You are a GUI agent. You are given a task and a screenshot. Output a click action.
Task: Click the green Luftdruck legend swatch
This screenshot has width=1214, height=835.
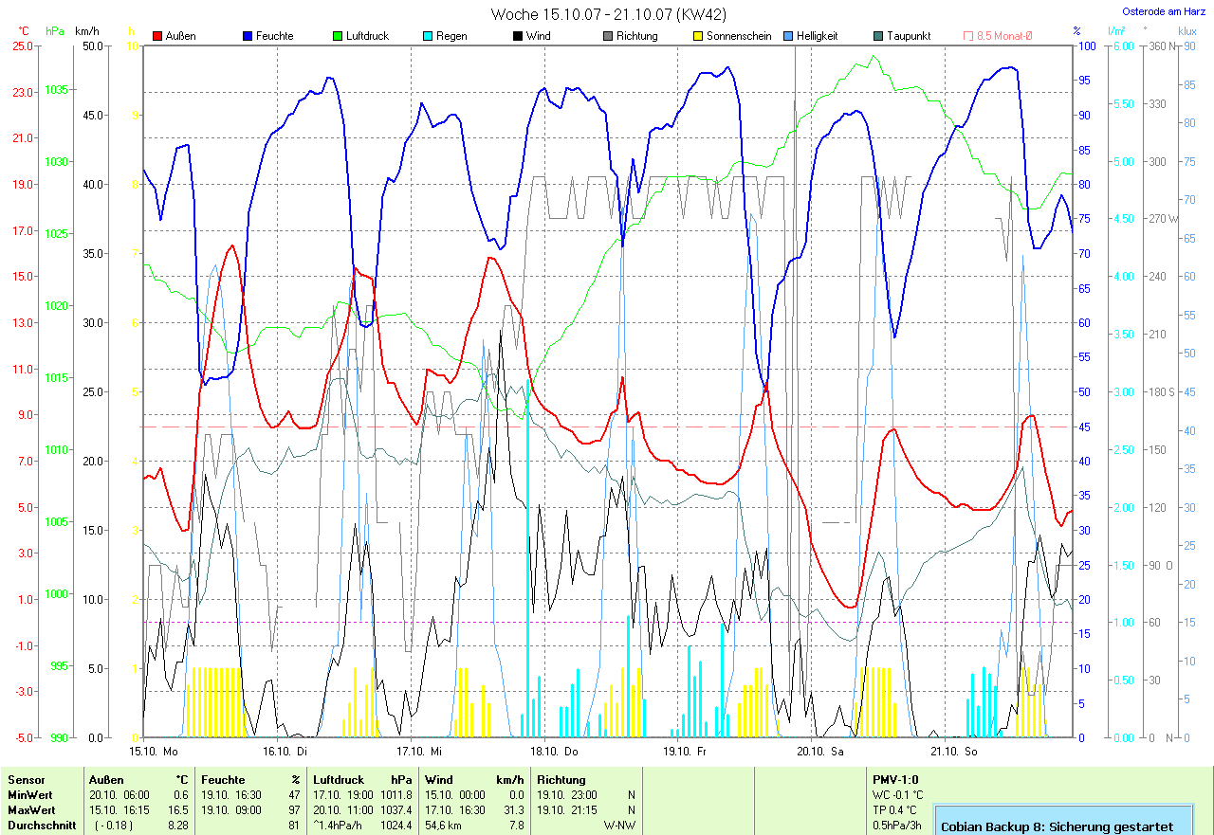(338, 36)
